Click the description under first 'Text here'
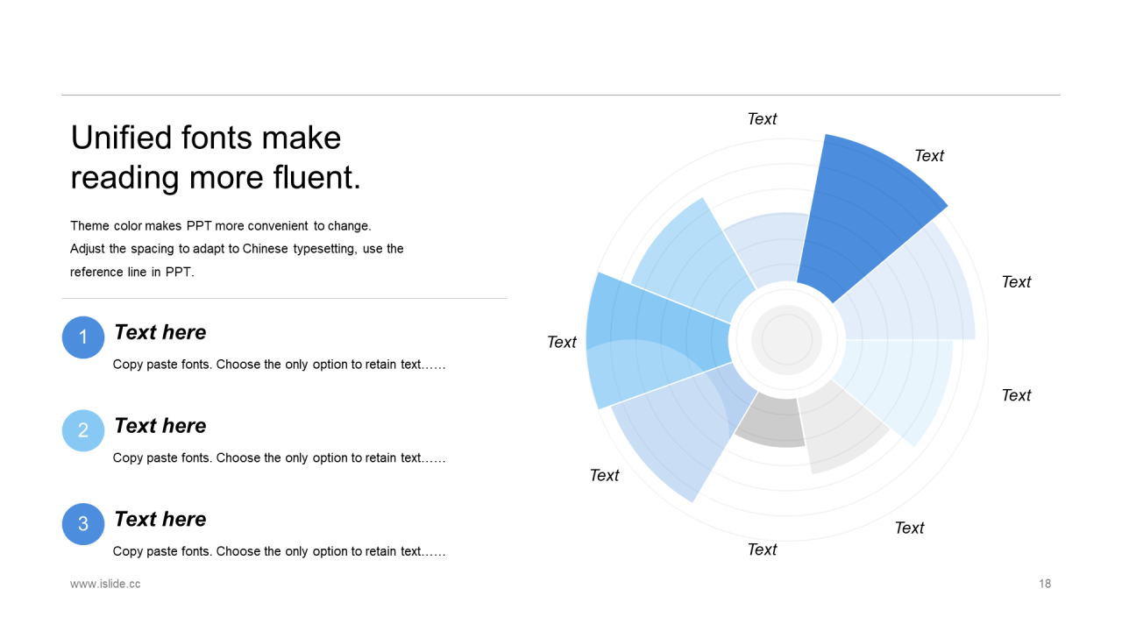Image resolution: width=1122 pixels, height=631 pixels. 279,365
